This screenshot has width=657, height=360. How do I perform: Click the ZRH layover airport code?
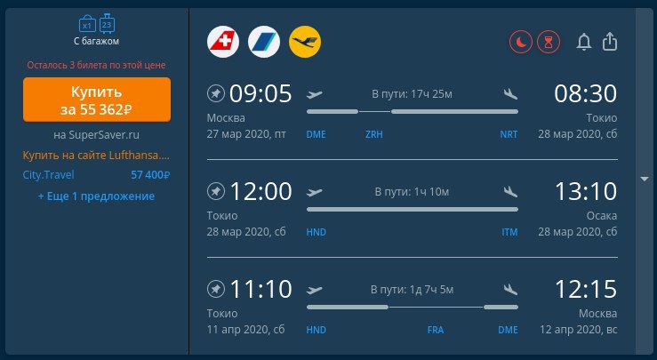click(x=373, y=134)
